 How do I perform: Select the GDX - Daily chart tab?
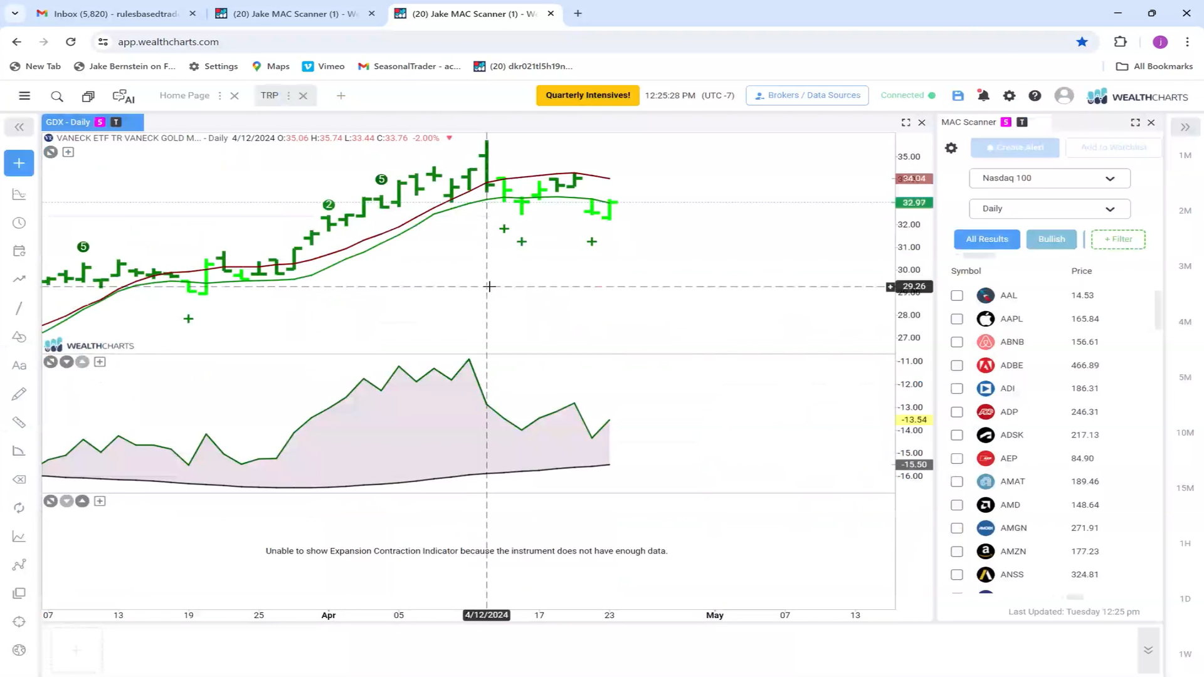[92, 122]
